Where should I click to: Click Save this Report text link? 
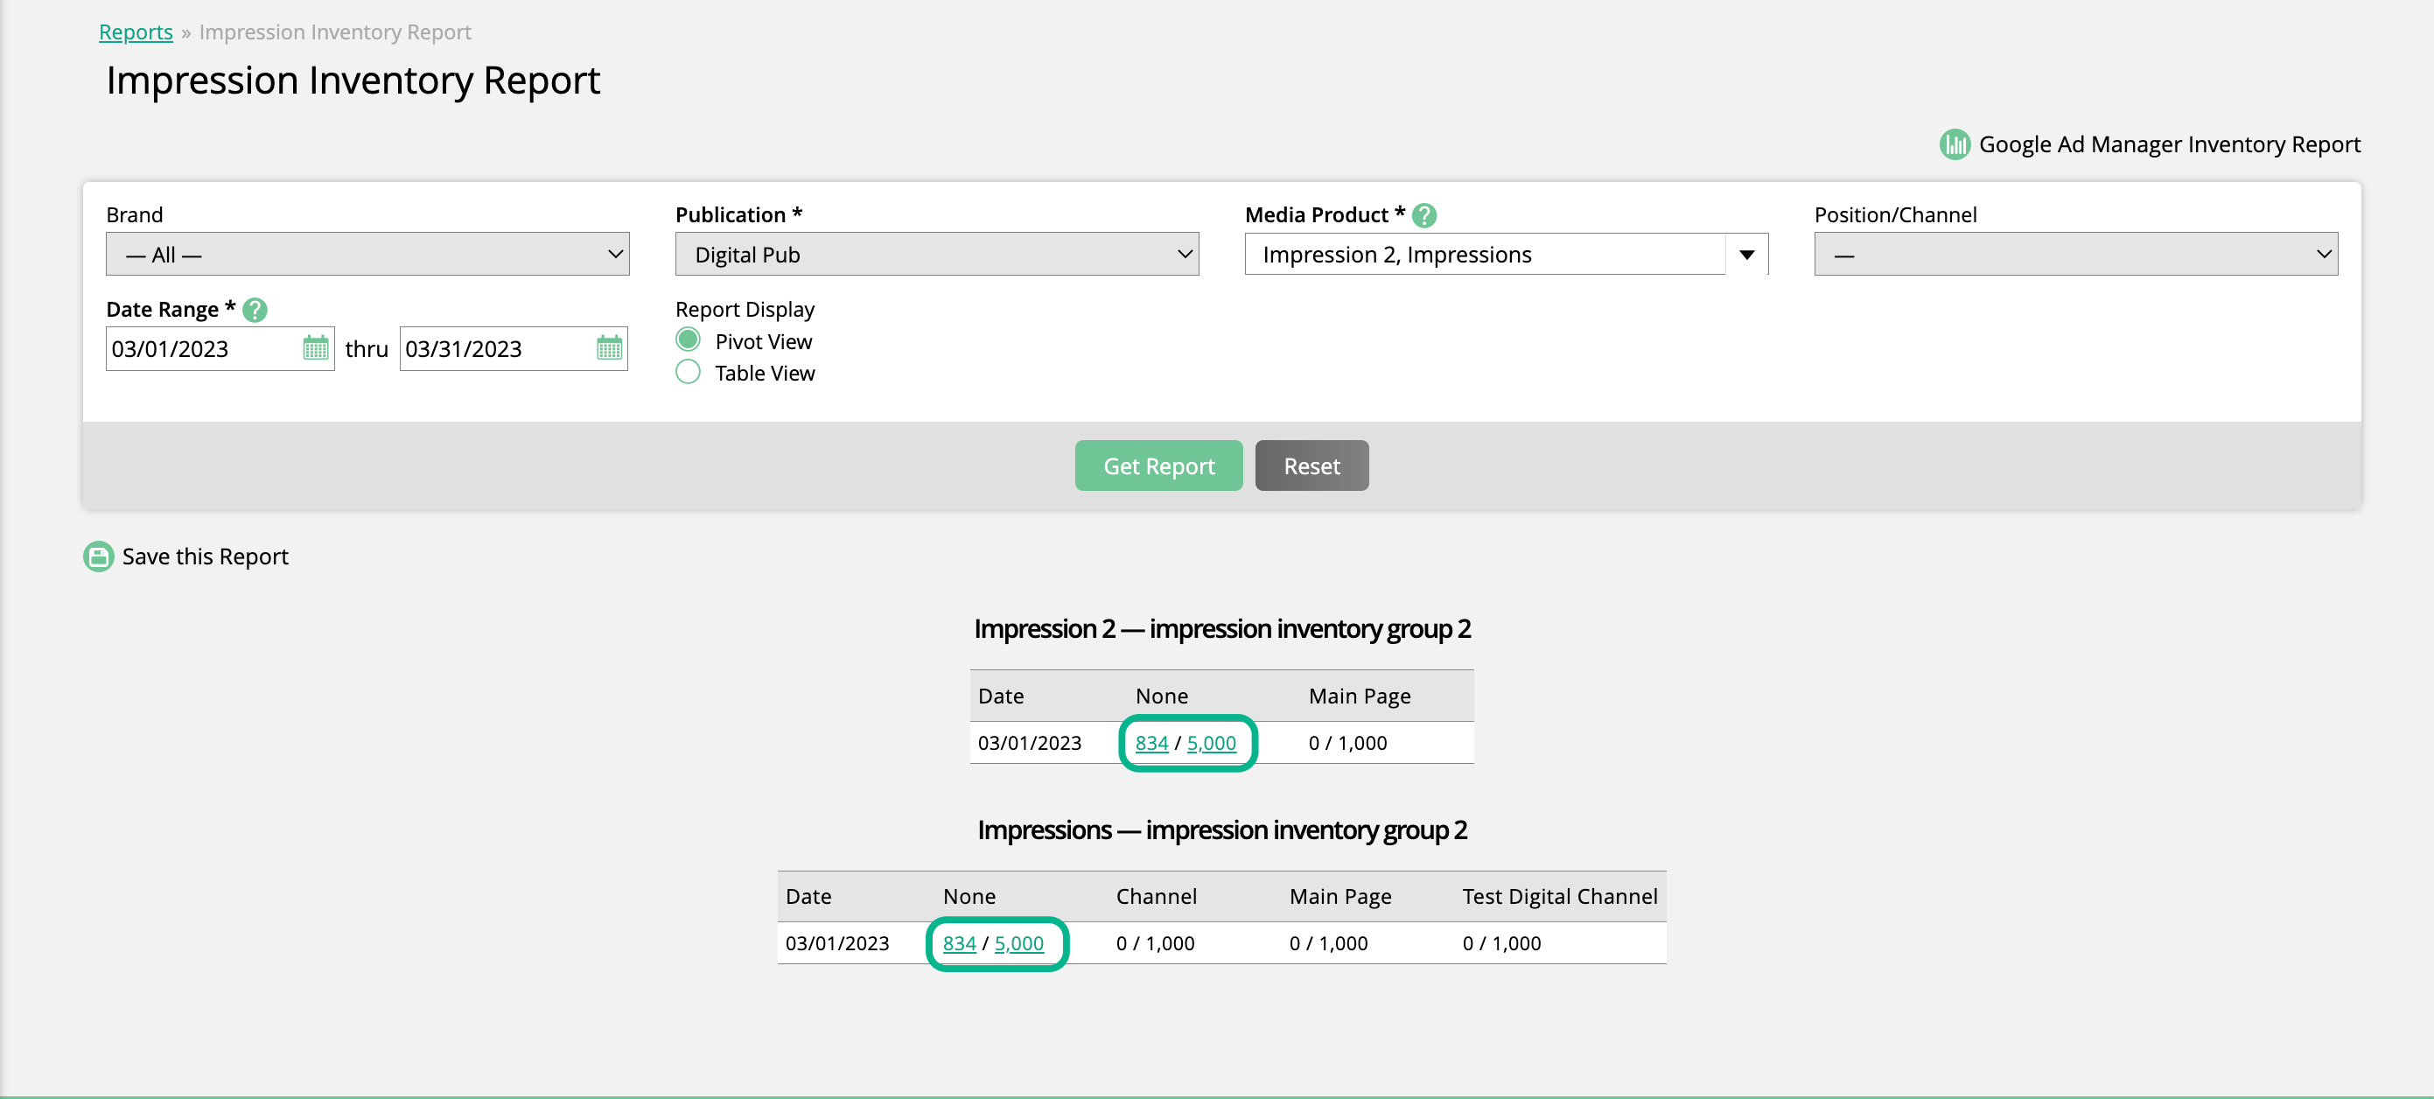205,556
